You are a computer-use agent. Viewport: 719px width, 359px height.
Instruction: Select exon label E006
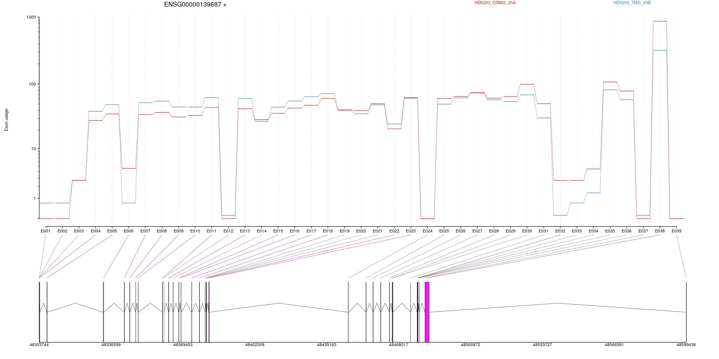129,231
